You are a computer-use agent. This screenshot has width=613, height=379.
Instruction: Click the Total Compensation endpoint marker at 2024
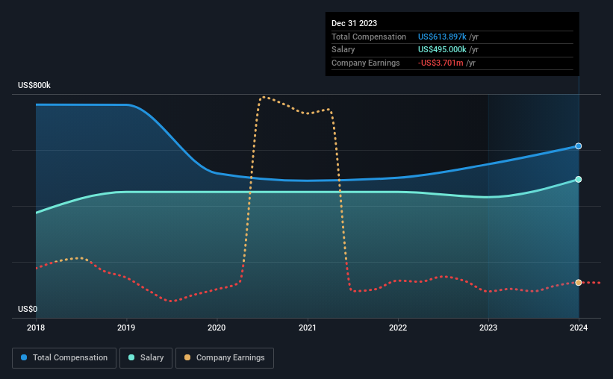click(x=578, y=146)
